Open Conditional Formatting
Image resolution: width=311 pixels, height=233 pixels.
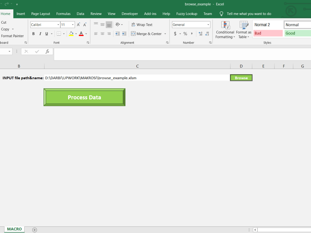coord(225,30)
